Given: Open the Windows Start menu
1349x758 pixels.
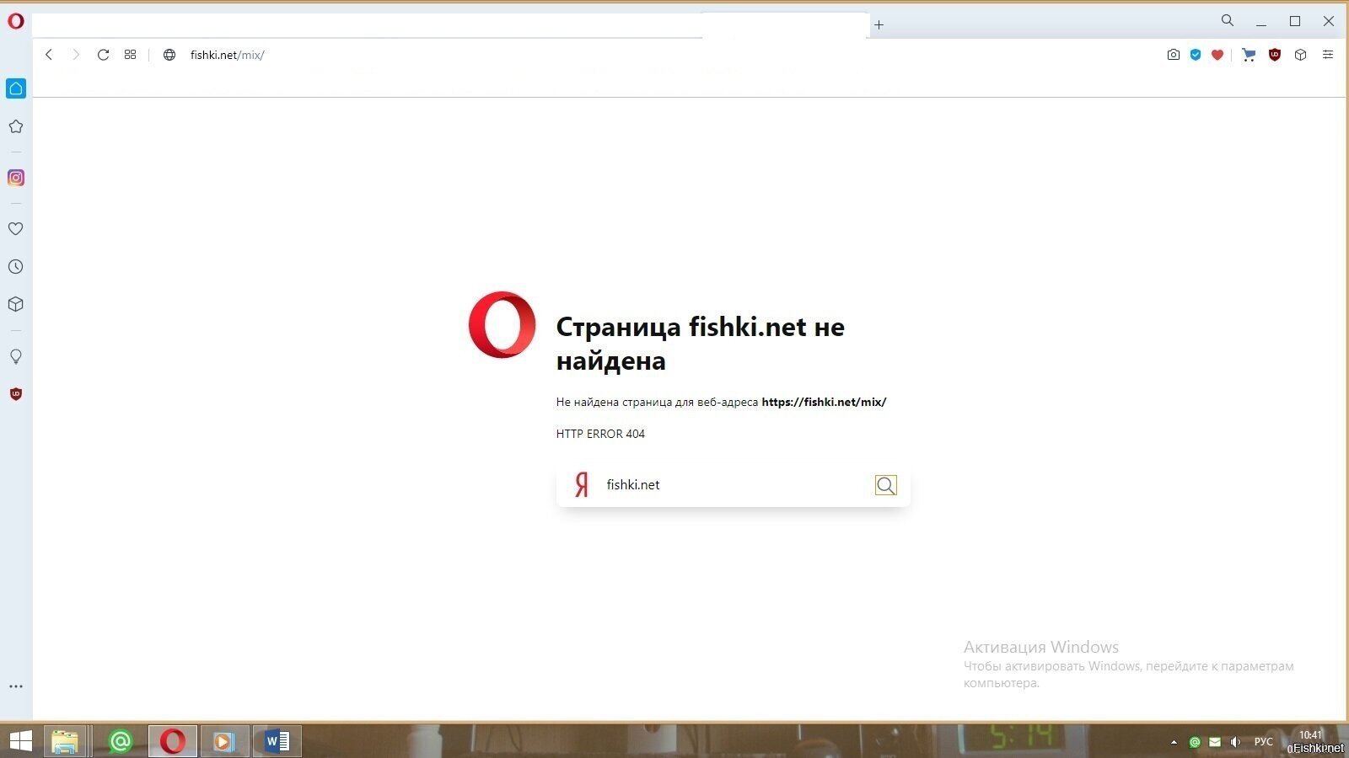Looking at the screenshot, I should 19,741.
